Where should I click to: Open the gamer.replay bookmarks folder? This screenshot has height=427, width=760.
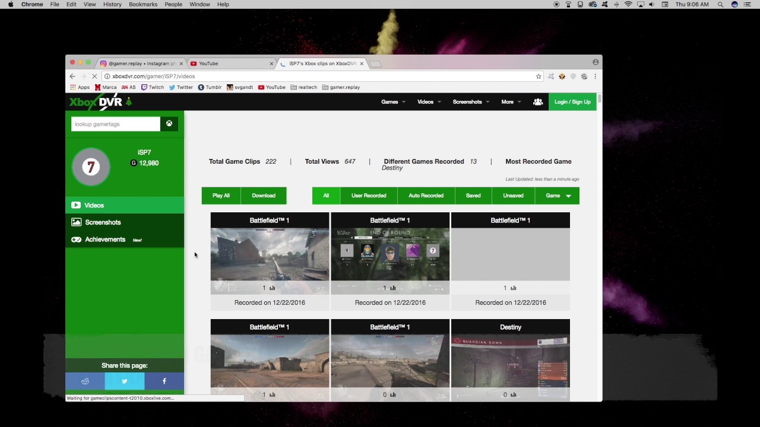341,87
